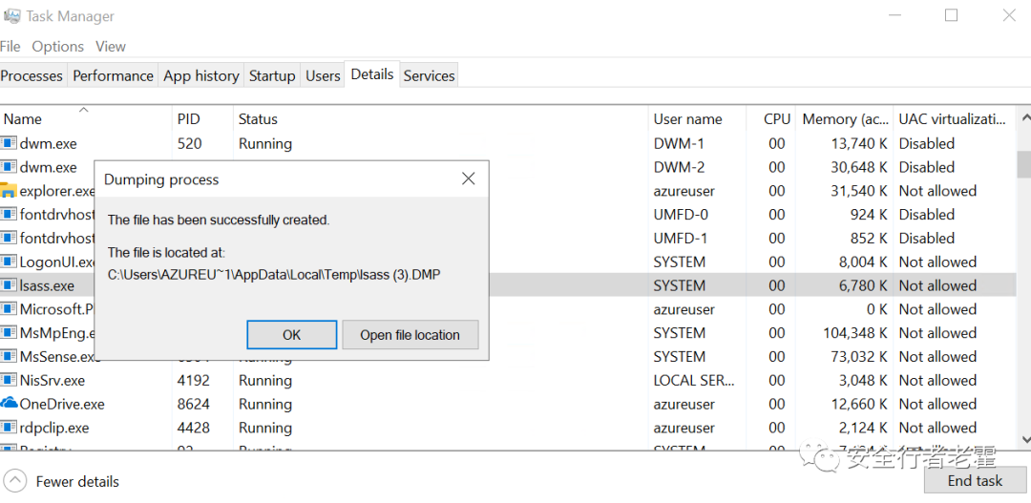Click PID value 4192
This screenshot has width=1031, height=503.
(193, 380)
